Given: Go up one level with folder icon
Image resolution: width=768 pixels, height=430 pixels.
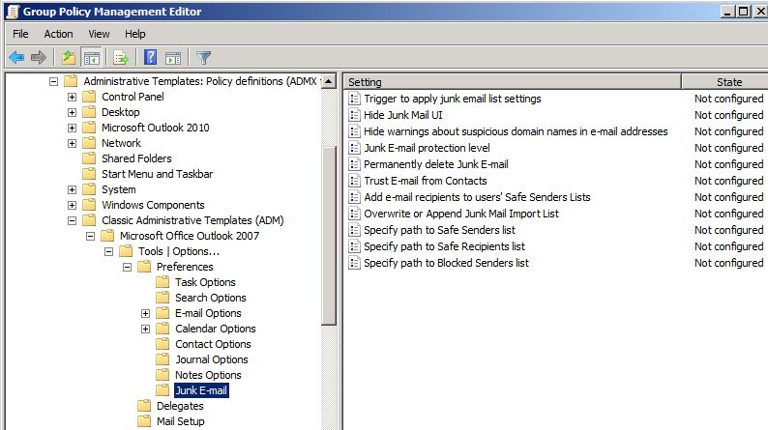Looking at the screenshot, I should 69,58.
